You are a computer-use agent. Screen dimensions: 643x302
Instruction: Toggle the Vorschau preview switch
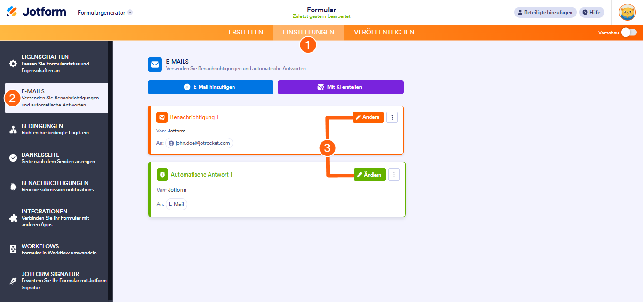click(x=629, y=33)
